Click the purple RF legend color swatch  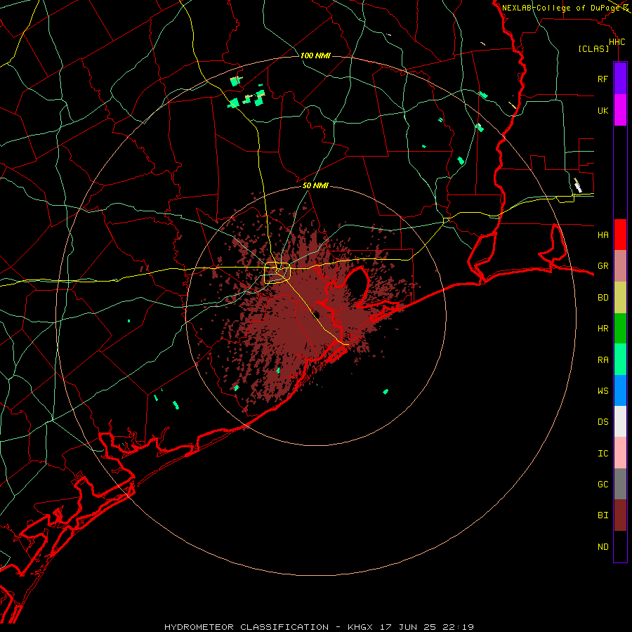point(620,79)
